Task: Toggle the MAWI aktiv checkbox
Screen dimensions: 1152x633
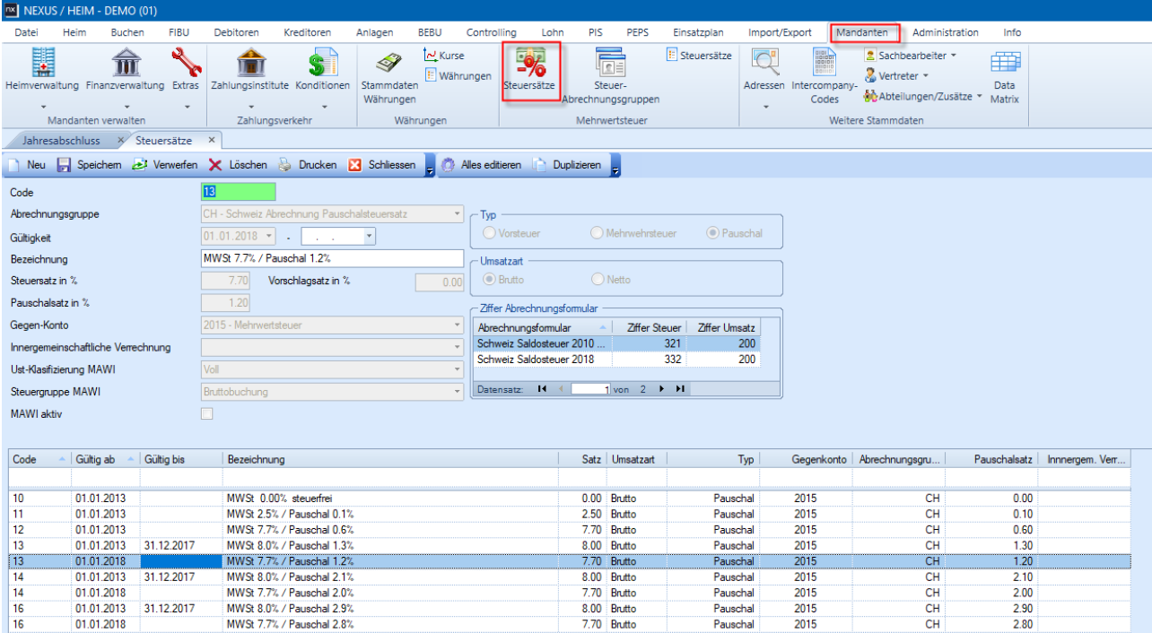Action: (x=207, y=413)
